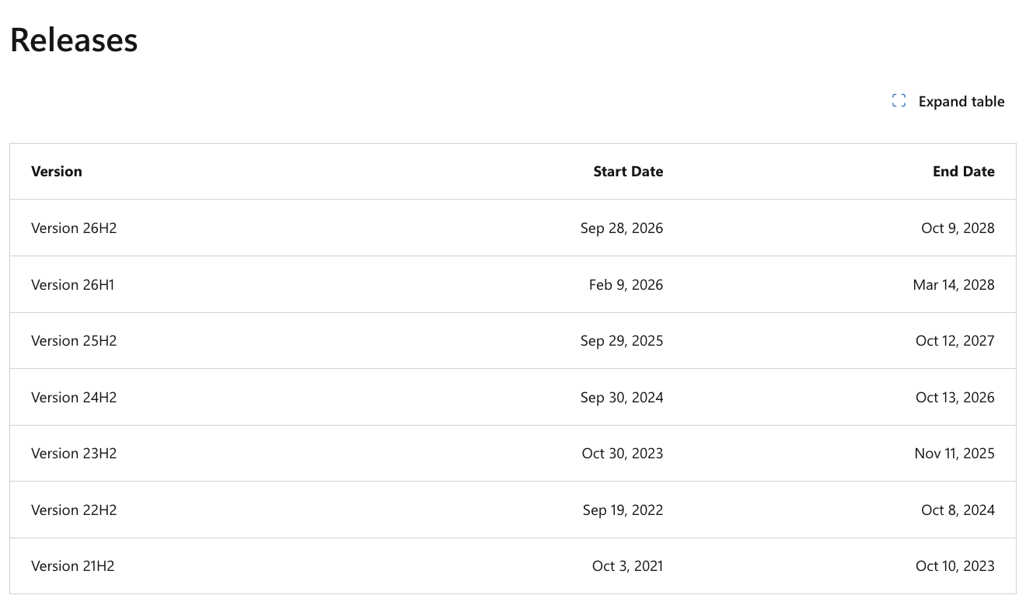Click the Version 23H2 cell

(x=74, y=454)
